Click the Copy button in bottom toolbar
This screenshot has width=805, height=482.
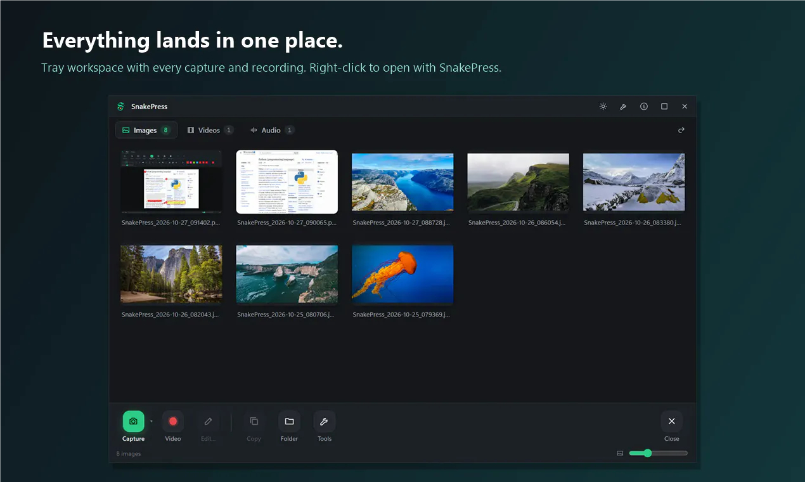click(254, 421)
